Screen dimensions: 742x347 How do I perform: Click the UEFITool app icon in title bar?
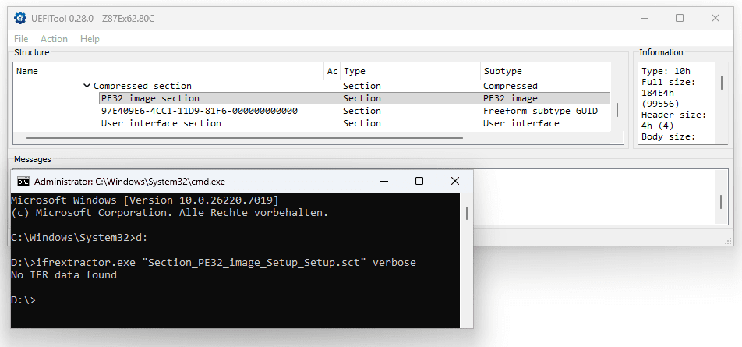tap(19, 18)
